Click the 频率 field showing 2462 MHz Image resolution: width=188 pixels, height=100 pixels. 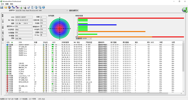pyautogui.click(x=24, y=39)
